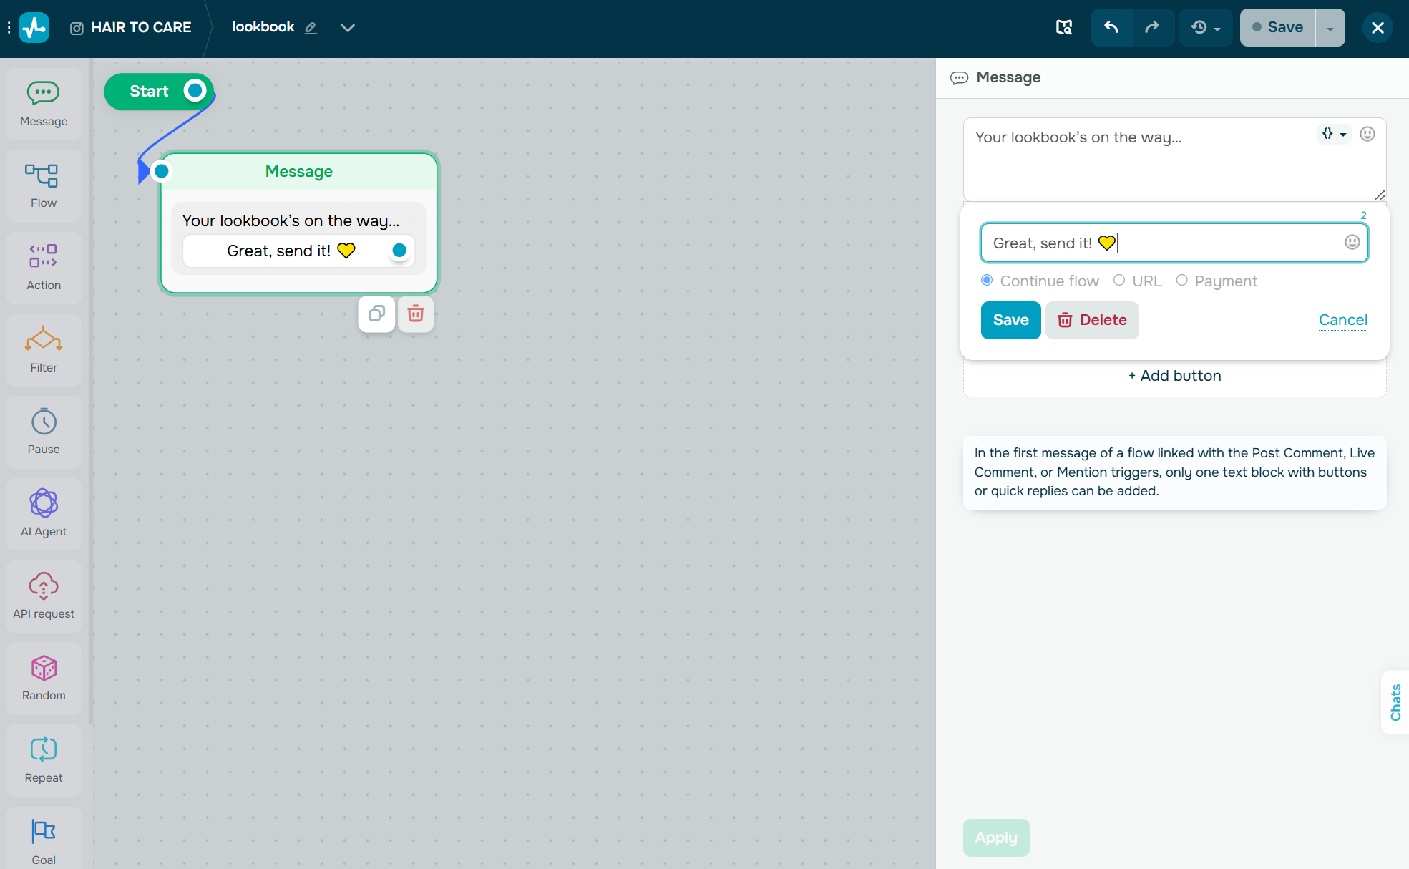Duplicate the Message node

[x=376, y=314]
